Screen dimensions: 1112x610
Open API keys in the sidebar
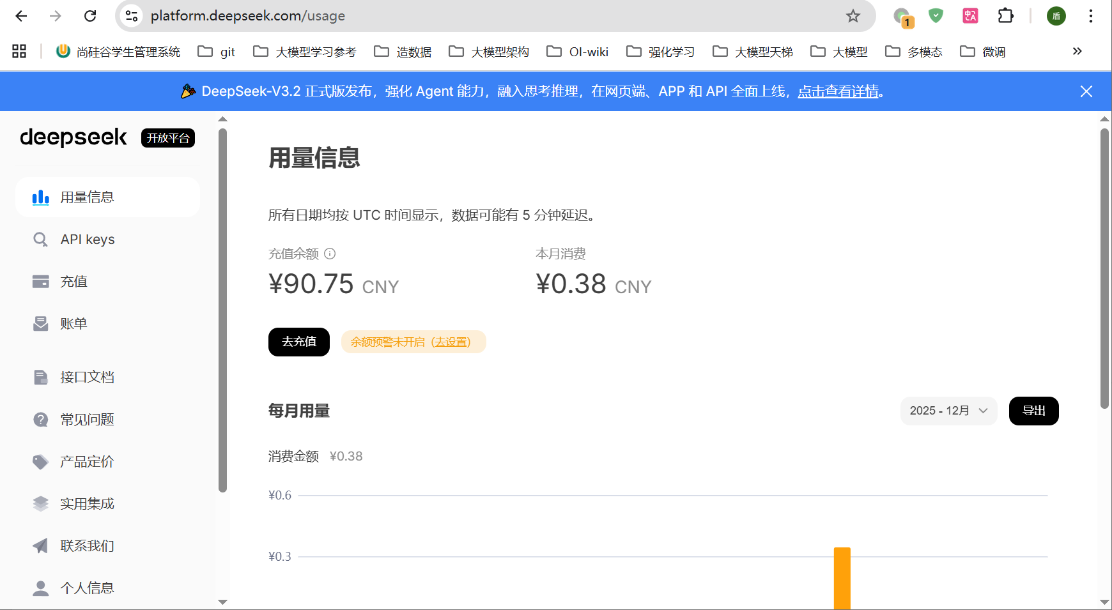107,240
